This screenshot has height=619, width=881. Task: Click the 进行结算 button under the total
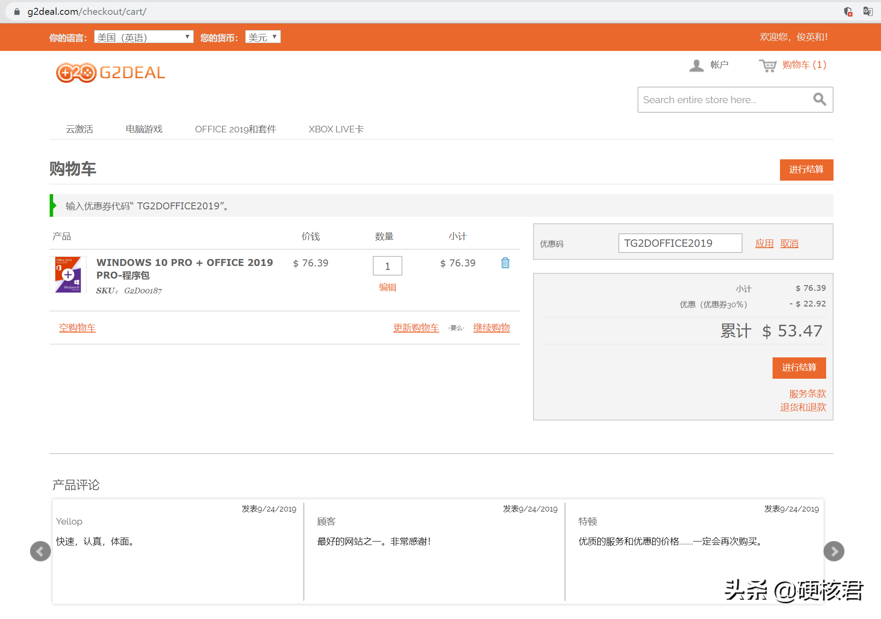pyautogui.click(x=799, y=368)
